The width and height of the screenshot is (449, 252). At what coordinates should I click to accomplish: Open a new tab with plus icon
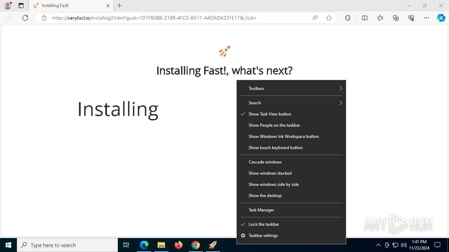(120, 6)
